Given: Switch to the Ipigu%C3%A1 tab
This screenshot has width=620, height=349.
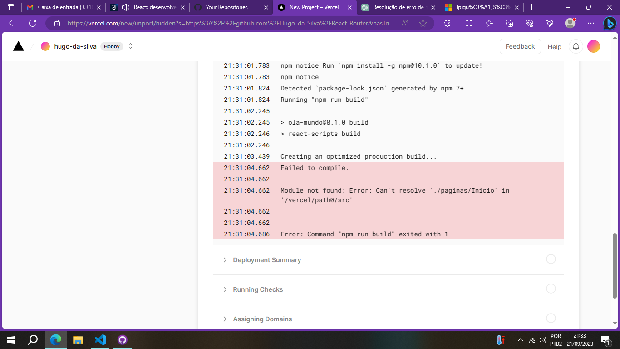Looking at the screenshot, I should (481, 7).
